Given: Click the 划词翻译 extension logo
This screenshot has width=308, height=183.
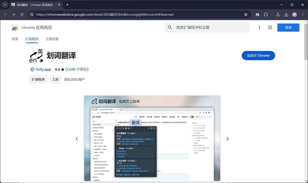Looking at the screenshot, I should (x=36, y=56).
